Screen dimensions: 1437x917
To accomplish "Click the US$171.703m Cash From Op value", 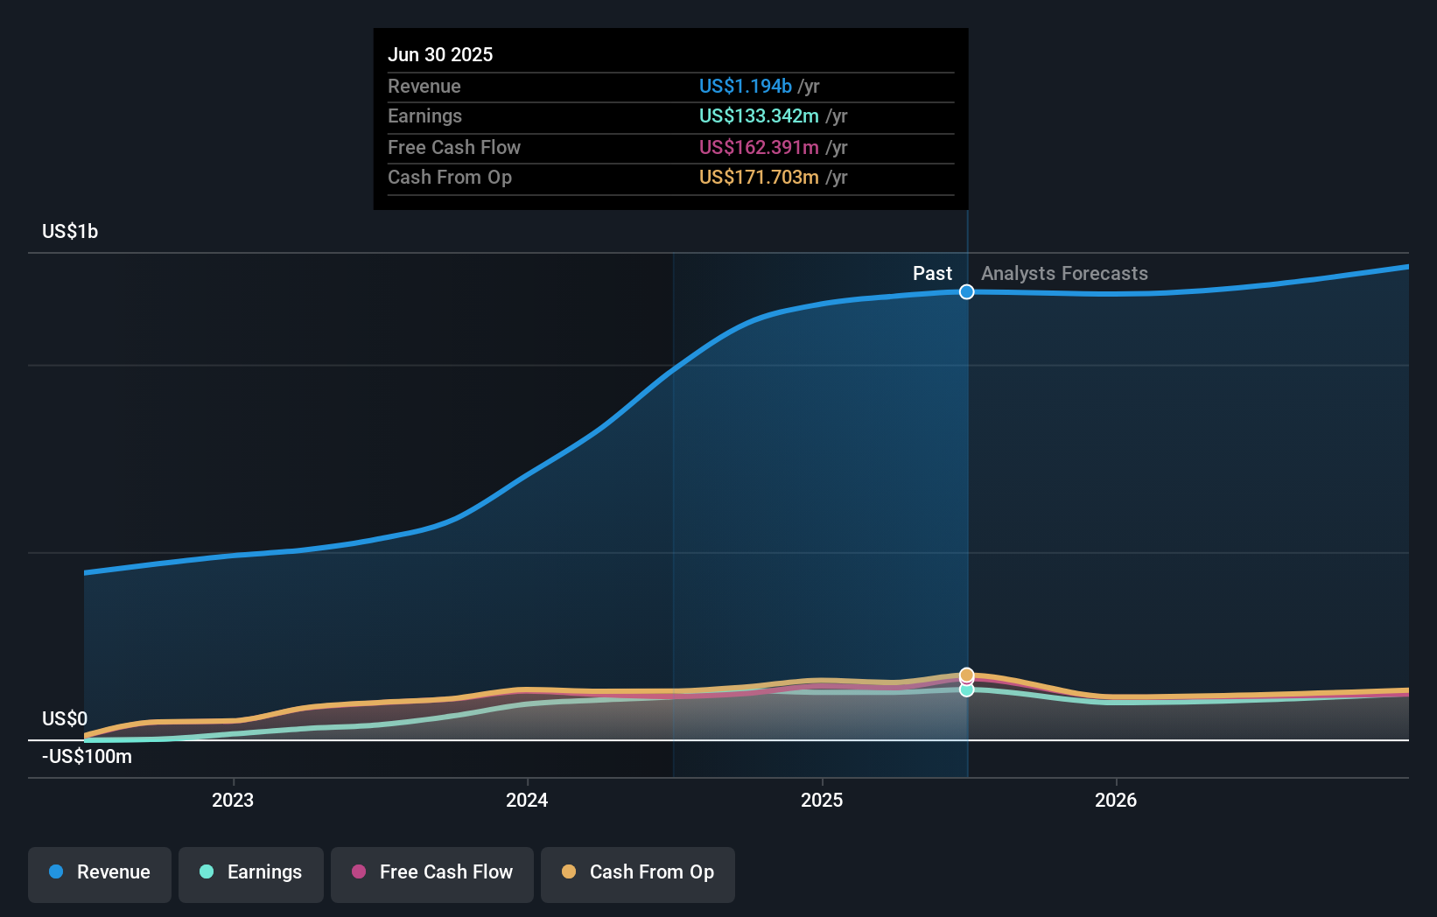I will 760,178.
